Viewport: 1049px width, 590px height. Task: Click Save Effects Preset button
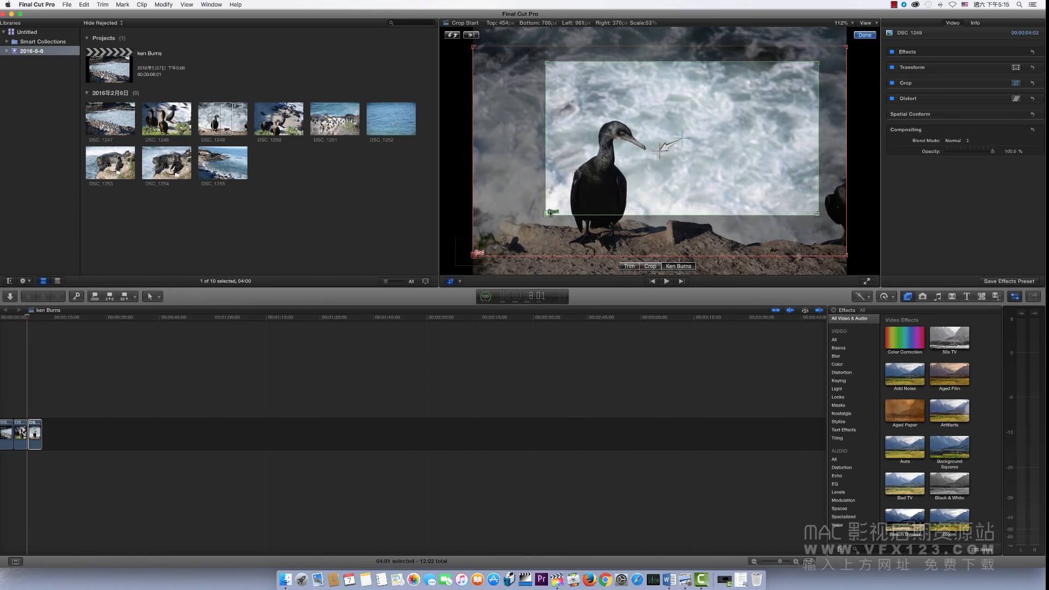tap(1009, 281)
